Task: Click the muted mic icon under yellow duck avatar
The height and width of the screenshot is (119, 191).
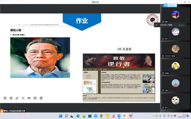Action: click(163, 73)
